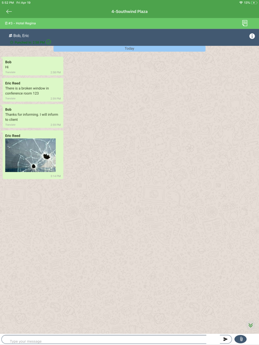
Task: Select 'There is a broken window' message text
Action: coord(27,91)
